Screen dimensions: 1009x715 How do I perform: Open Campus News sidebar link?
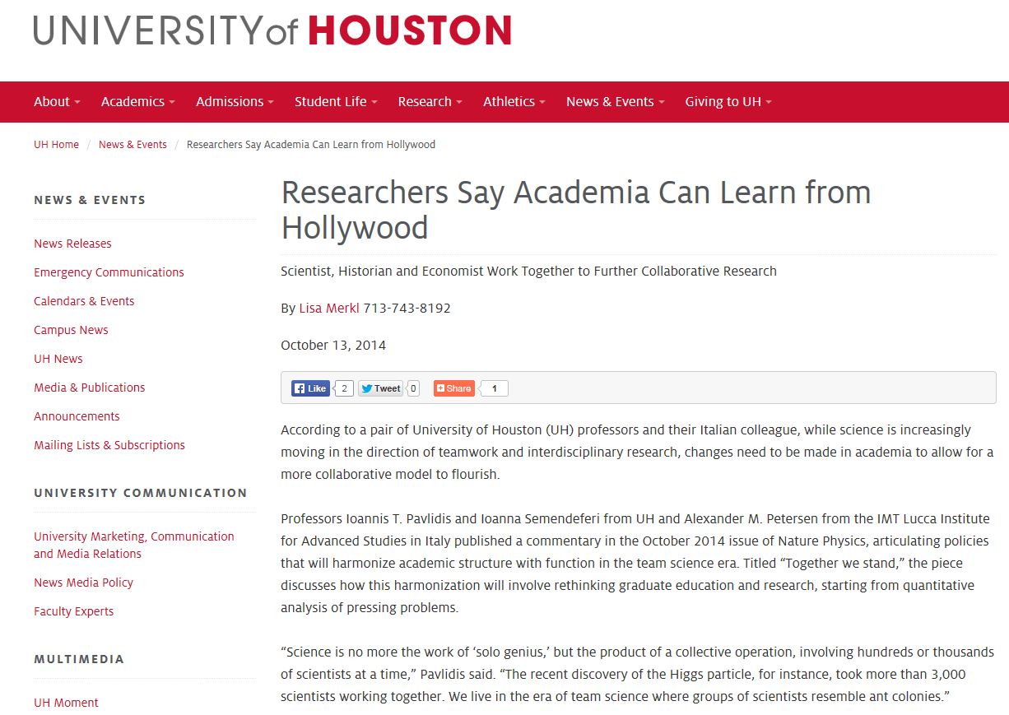pyautogui.click(x=71, y=330)
